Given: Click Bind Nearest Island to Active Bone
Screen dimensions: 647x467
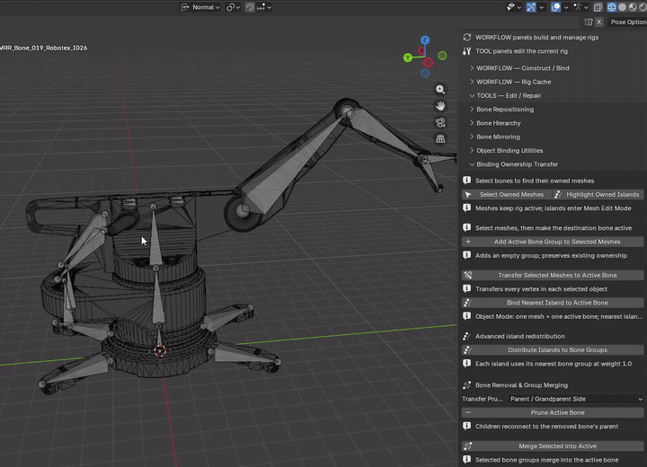Looking at the screenshot, I should point(553,303).
